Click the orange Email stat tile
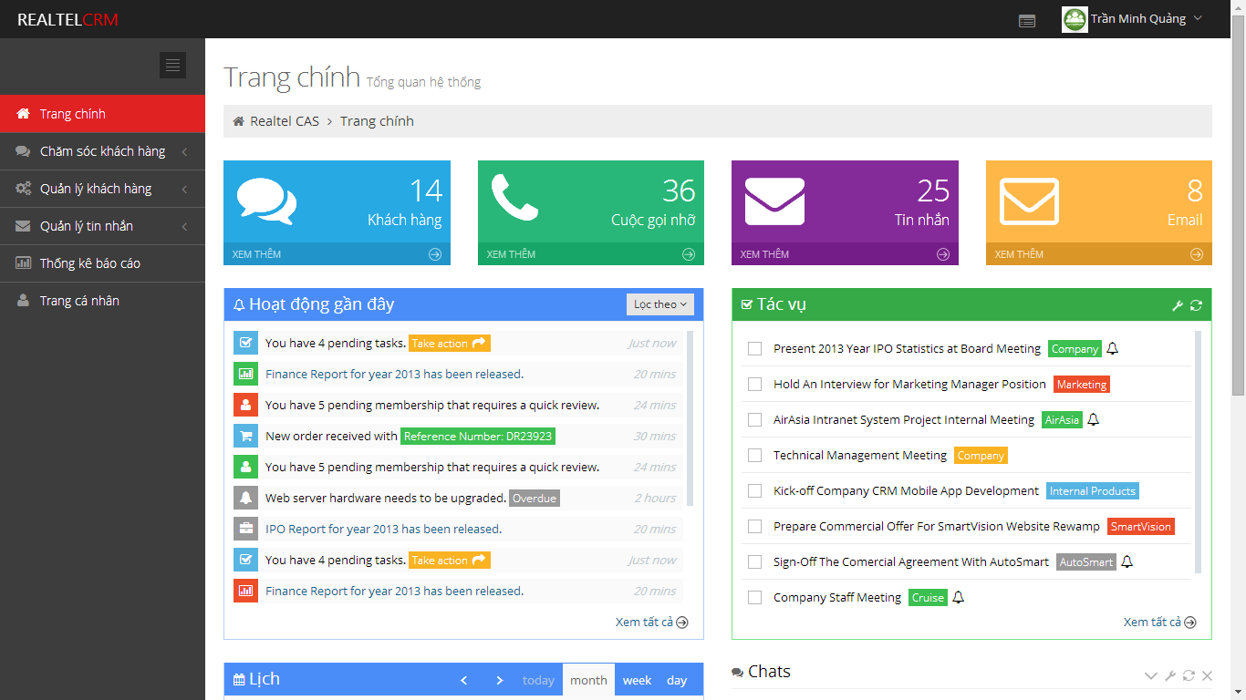Image resolution: width=1246 pixels, height=700 pixels. point(1098,202)
